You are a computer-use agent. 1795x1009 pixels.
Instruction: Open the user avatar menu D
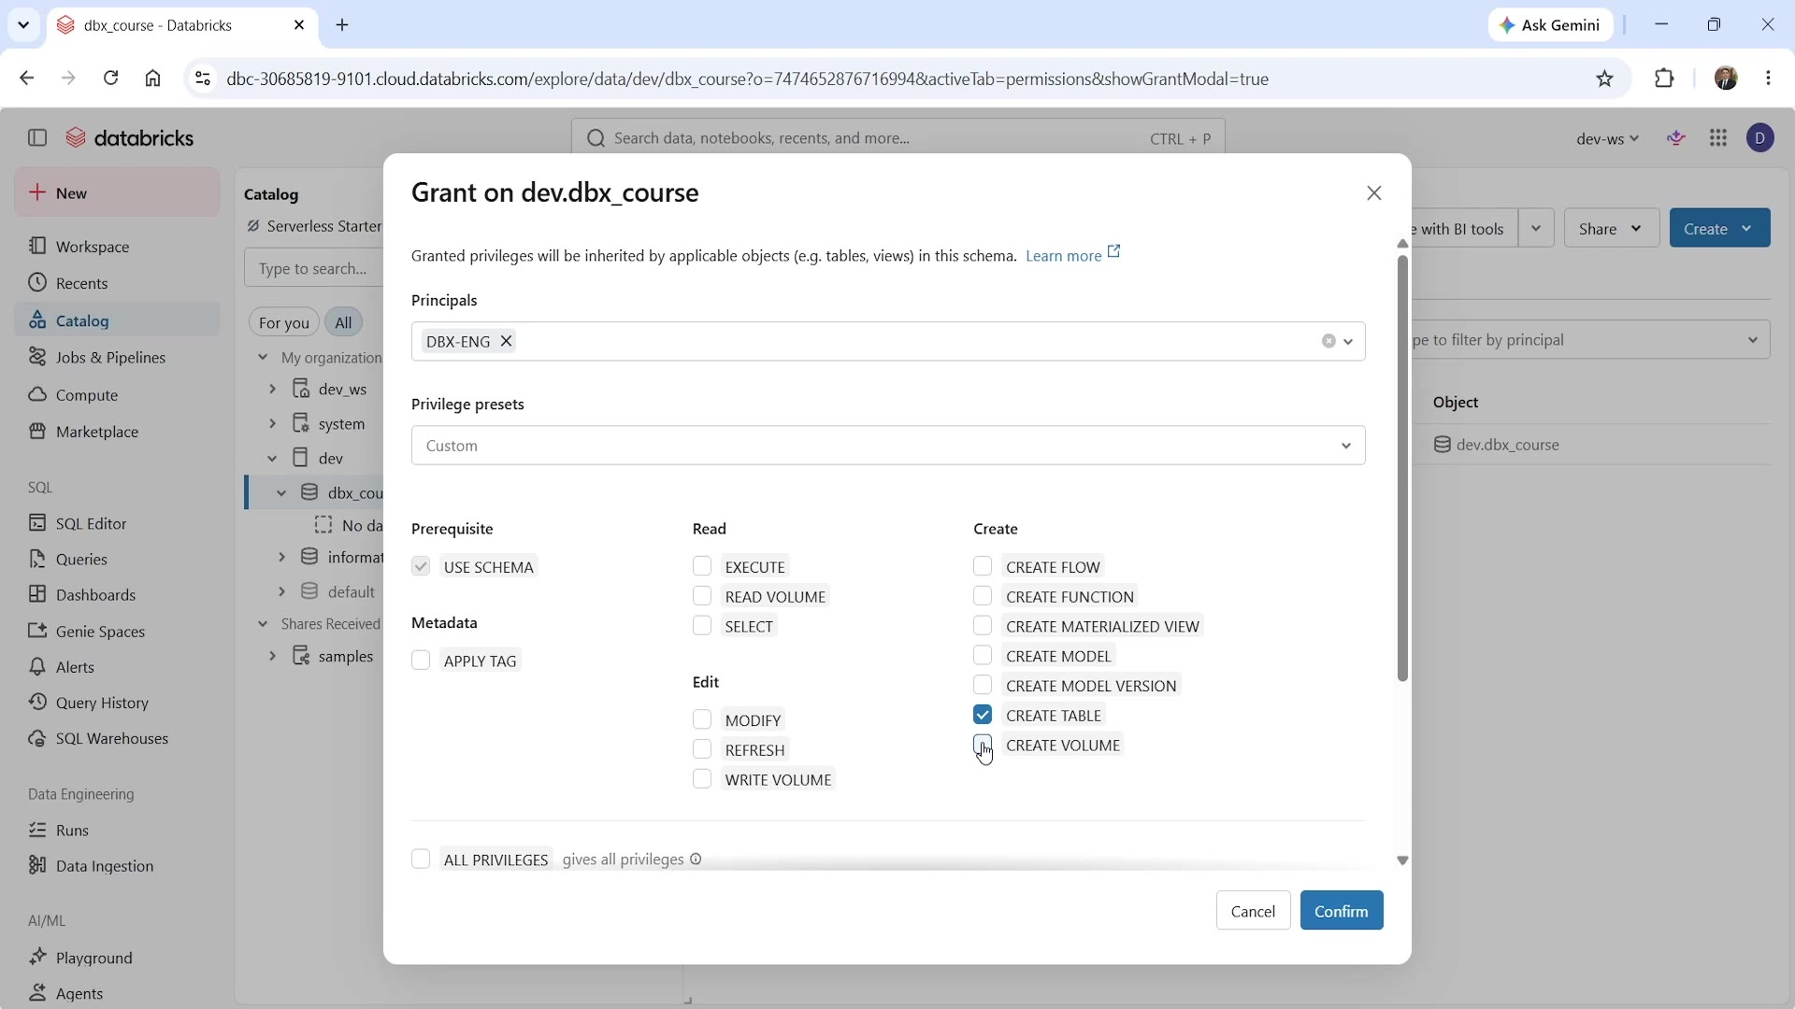pyautogui.click(x=1761, y=138)
